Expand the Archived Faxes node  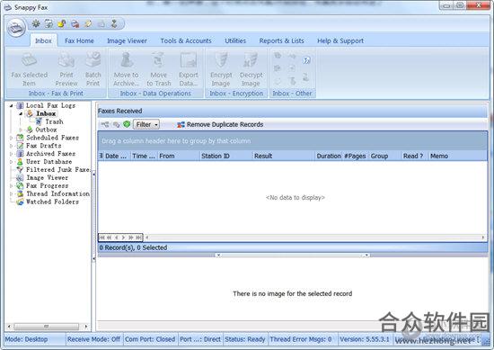click(x=12, y=154)
